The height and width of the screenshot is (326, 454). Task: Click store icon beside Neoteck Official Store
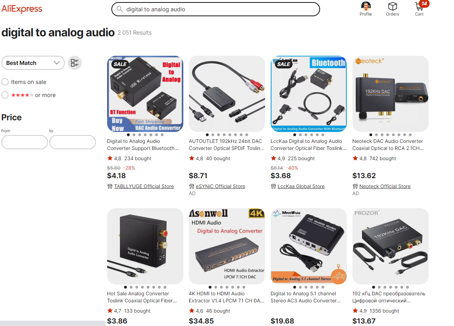(355, 186)
